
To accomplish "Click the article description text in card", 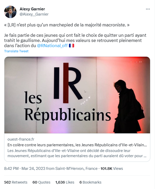I will pyautogui.click(x=77, y=153).
